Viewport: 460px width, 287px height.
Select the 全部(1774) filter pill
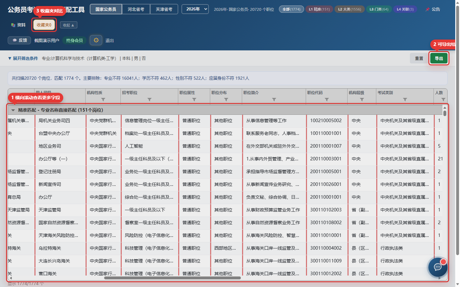point(291,9)
